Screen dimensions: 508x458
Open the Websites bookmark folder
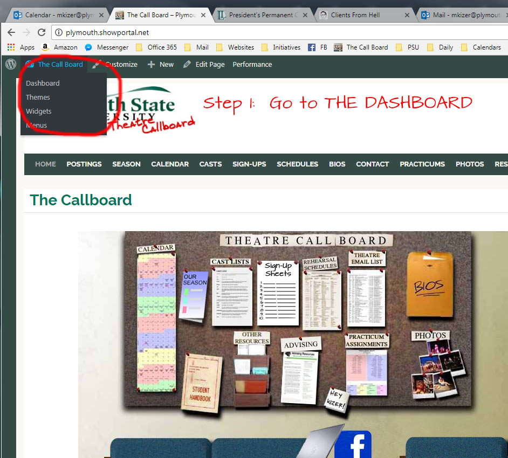coord(235,47)
